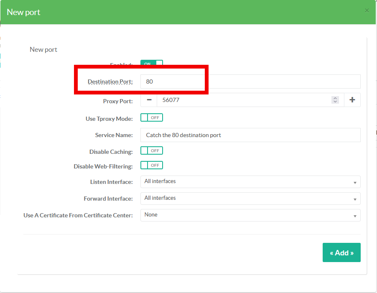Screen dimensions: 377x293
Task: Focus the Destination Port input field
Action: point(250,82)
